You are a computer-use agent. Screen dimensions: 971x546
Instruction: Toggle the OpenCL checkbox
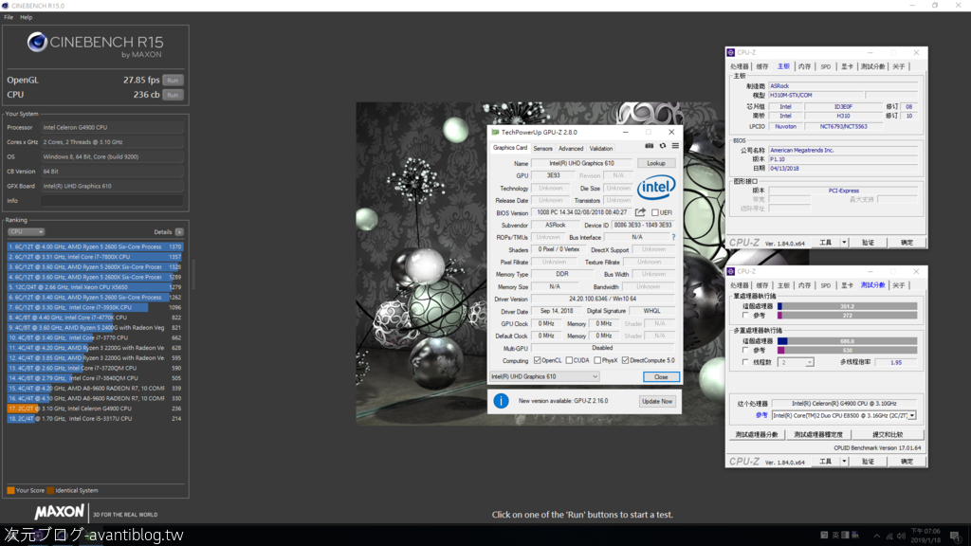(x=537, y=360)
